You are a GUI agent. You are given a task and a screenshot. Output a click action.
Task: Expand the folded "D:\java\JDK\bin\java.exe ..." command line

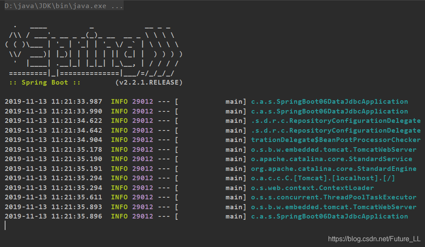[64, 6]
